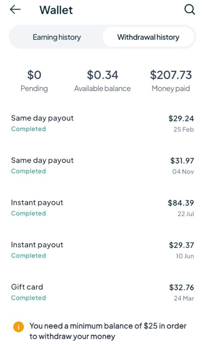Click the Completed status on the Gift card entry

pos(28,298)
